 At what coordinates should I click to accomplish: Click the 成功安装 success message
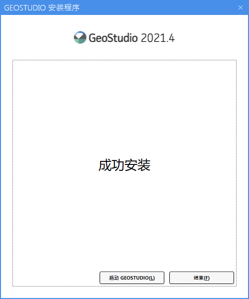tap(124, 165)
